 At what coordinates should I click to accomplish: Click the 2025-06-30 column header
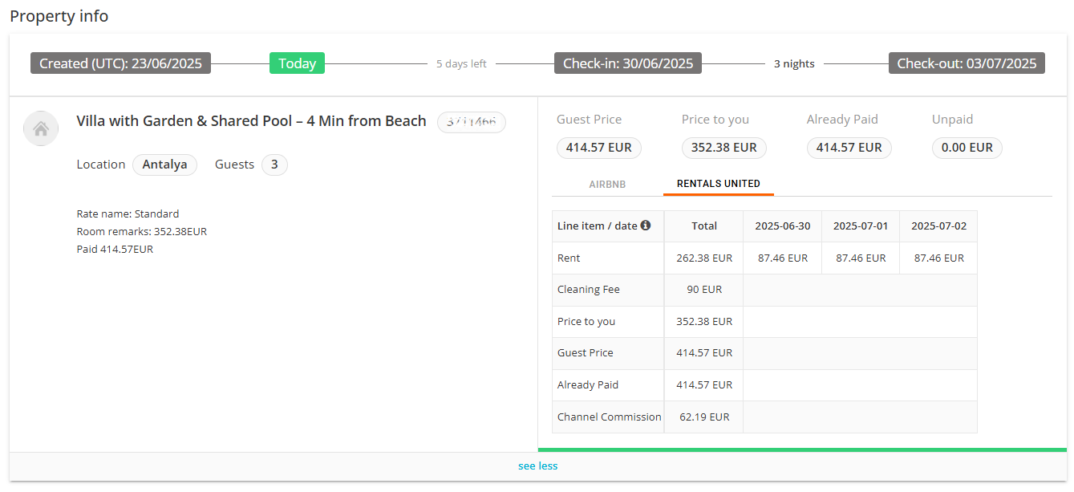pyautogui.click(x=782, y=226)
